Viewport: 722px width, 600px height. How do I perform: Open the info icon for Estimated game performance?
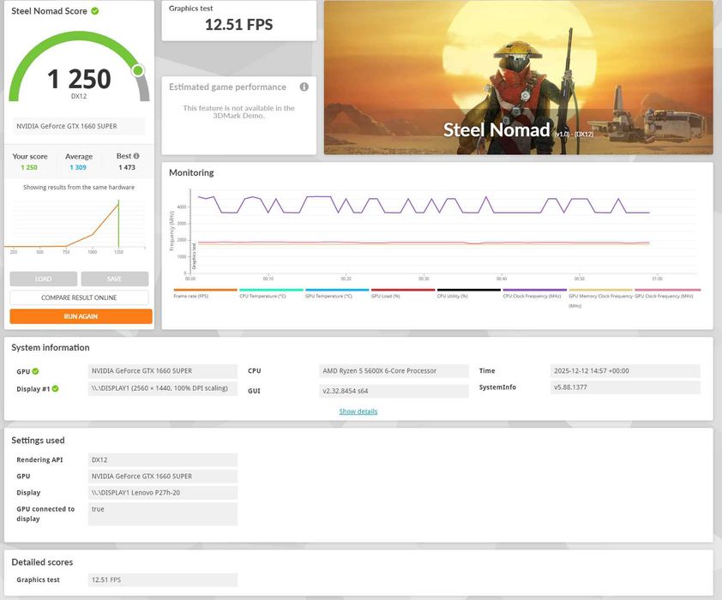[x=304, y=87]
